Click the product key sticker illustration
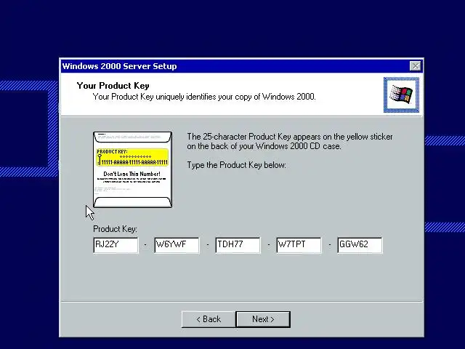 click(x=132, y=169)
